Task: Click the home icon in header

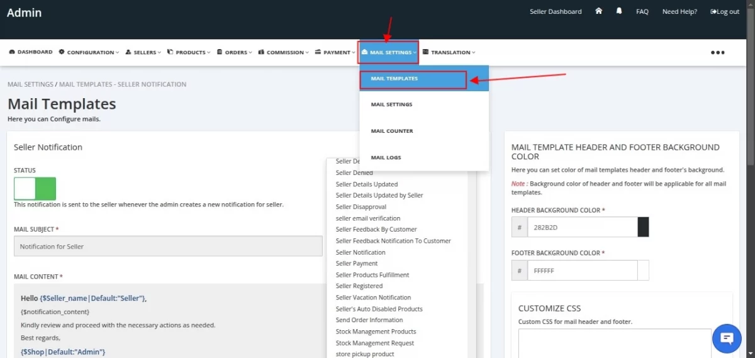Action: pos(599,11)
